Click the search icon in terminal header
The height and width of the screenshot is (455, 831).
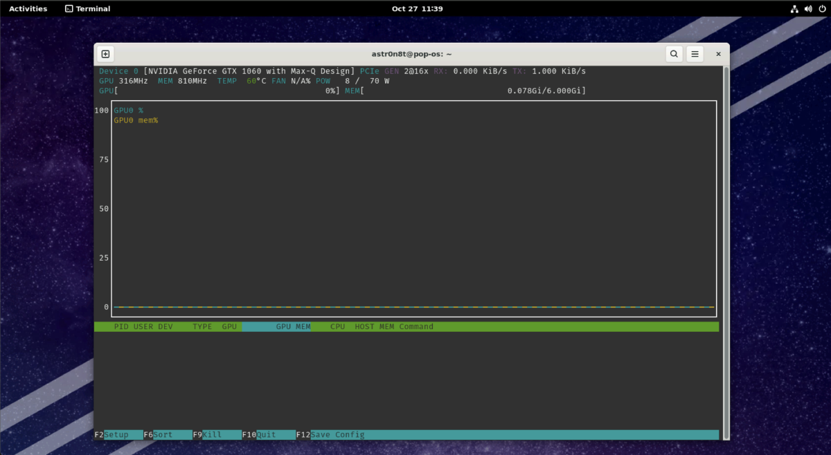(x=674, y=54)
